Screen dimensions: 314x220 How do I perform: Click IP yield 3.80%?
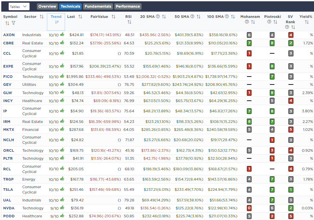307,111
